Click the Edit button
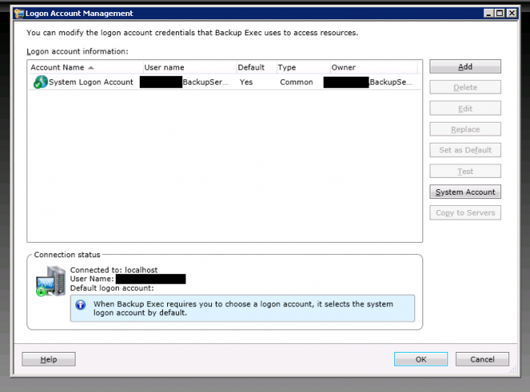Image resolution: width=530 pixels, height=392 pixels. click(465, 108)
